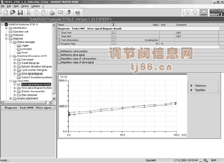Expand the Step response tree node
Viewport: 224px width, 163px height.
14,95
